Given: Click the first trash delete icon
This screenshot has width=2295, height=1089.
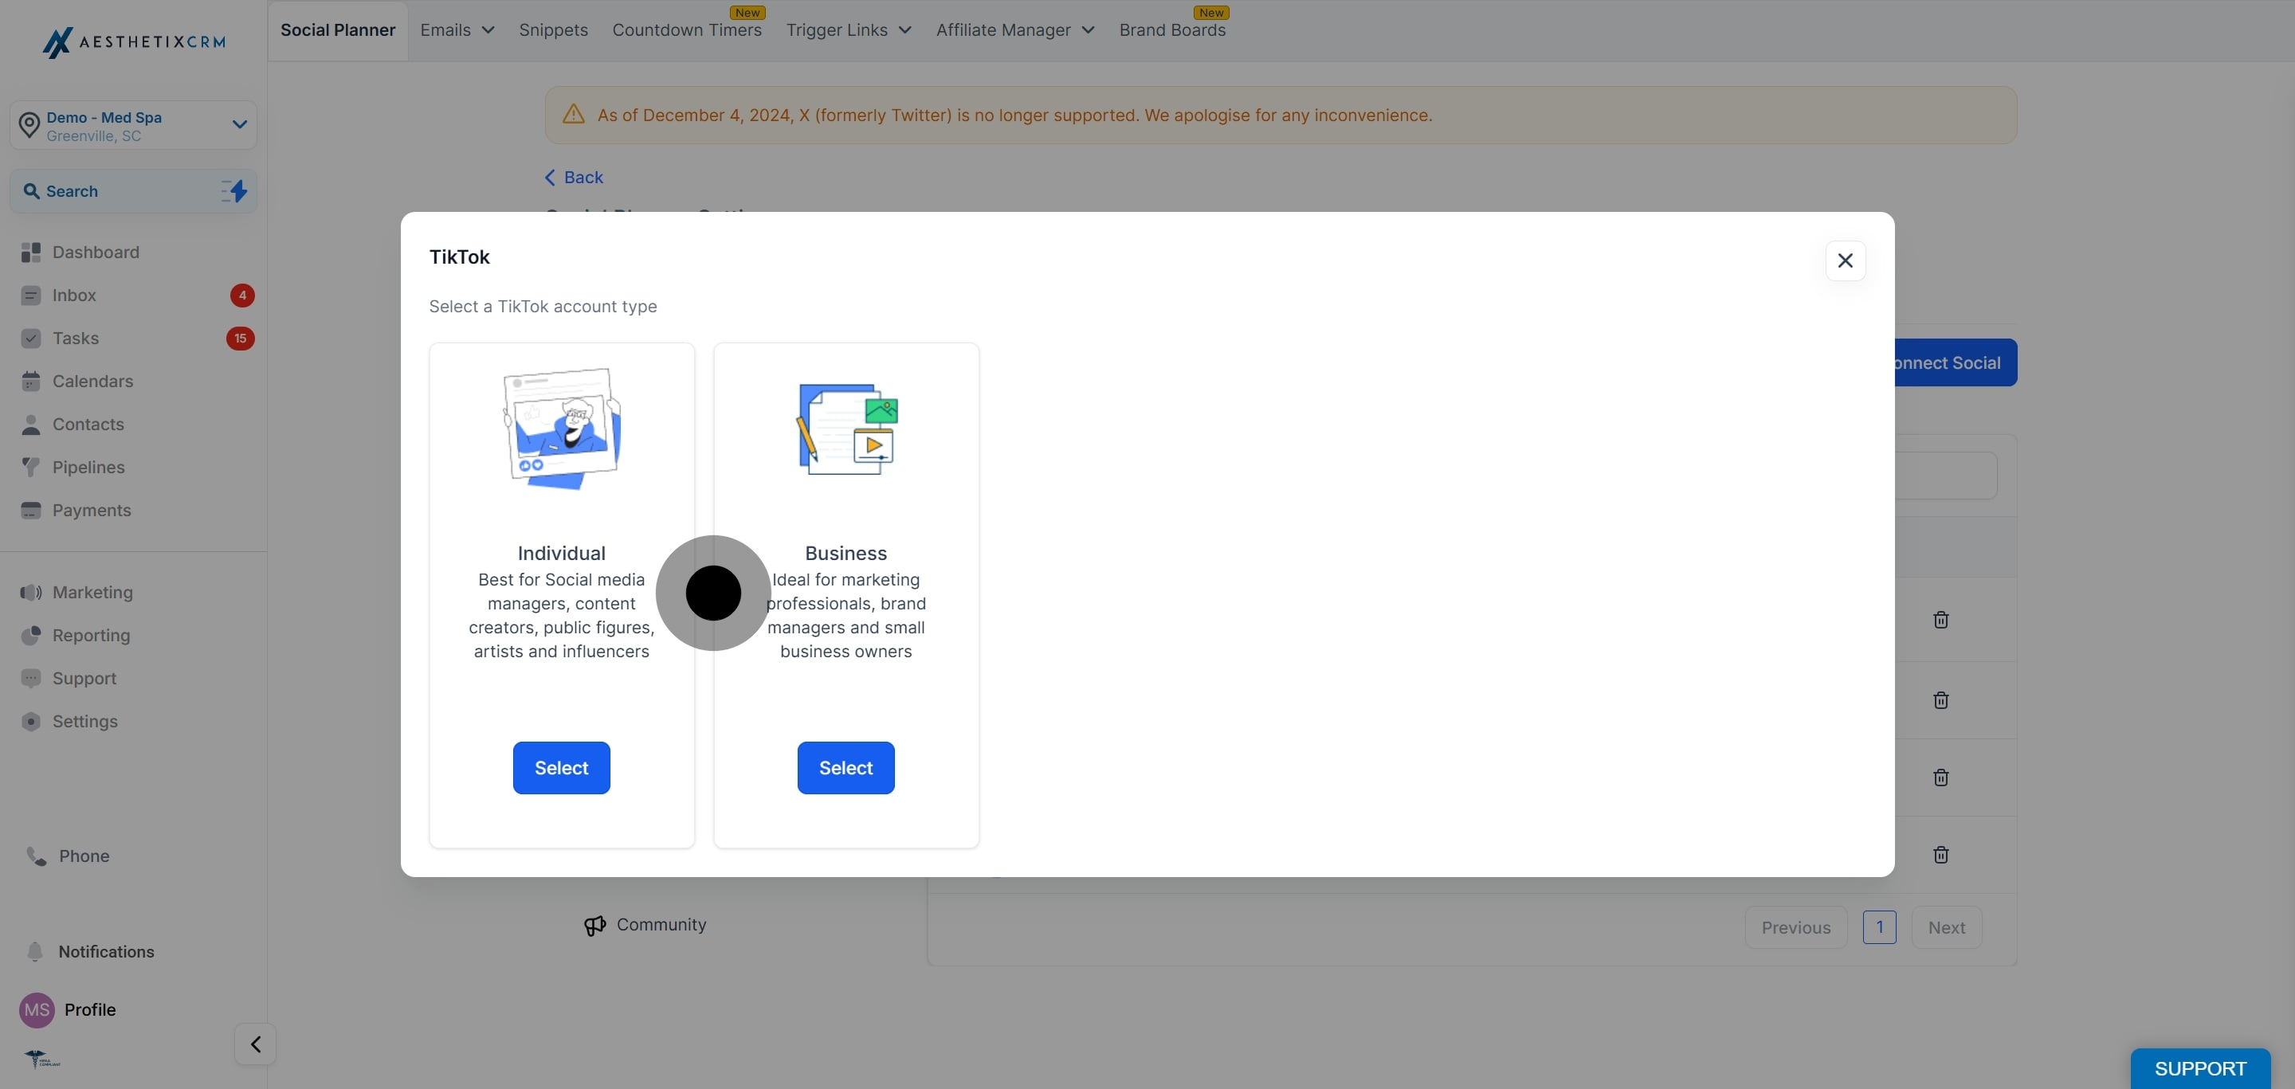Looking at the screenshot, I should (1940, 620).
